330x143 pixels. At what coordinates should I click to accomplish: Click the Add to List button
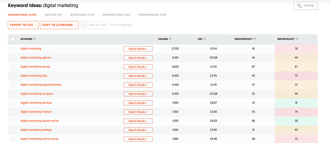click(x=94, y=25)
